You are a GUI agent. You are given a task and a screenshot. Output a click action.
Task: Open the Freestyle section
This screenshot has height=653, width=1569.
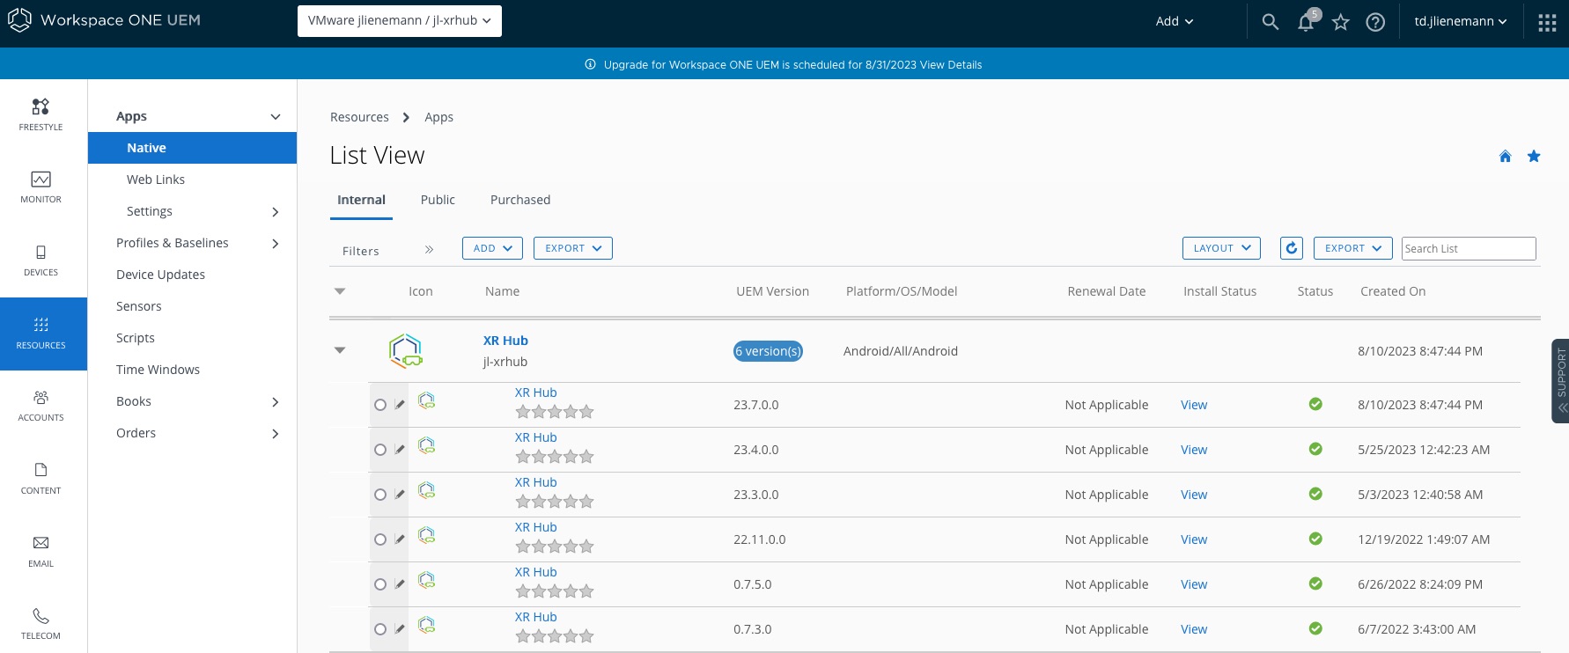point(41,115)
